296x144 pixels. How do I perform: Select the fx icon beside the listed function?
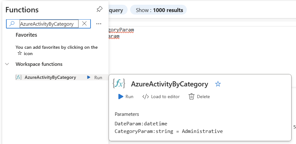[18, 77]
